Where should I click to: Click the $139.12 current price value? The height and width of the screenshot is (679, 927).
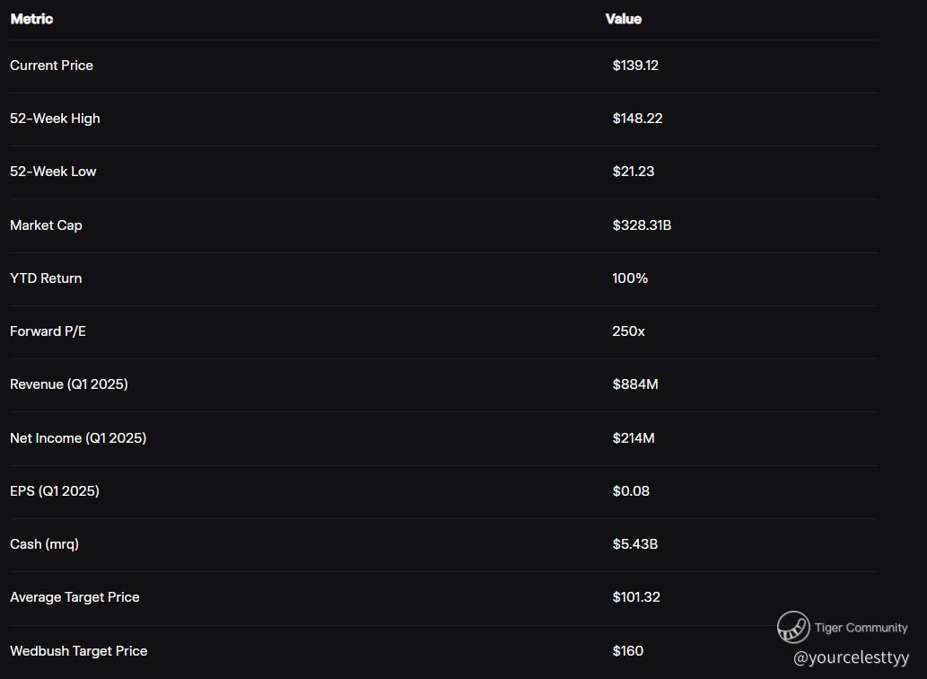click(x=635, y=66)
